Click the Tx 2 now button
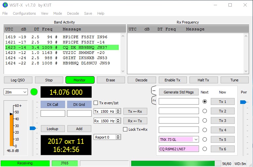The height and width of the screenshot is (167, 253). click(x=223, y=111)
